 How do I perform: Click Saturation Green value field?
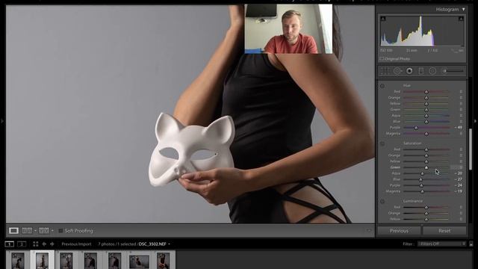[x=457, y=167]
